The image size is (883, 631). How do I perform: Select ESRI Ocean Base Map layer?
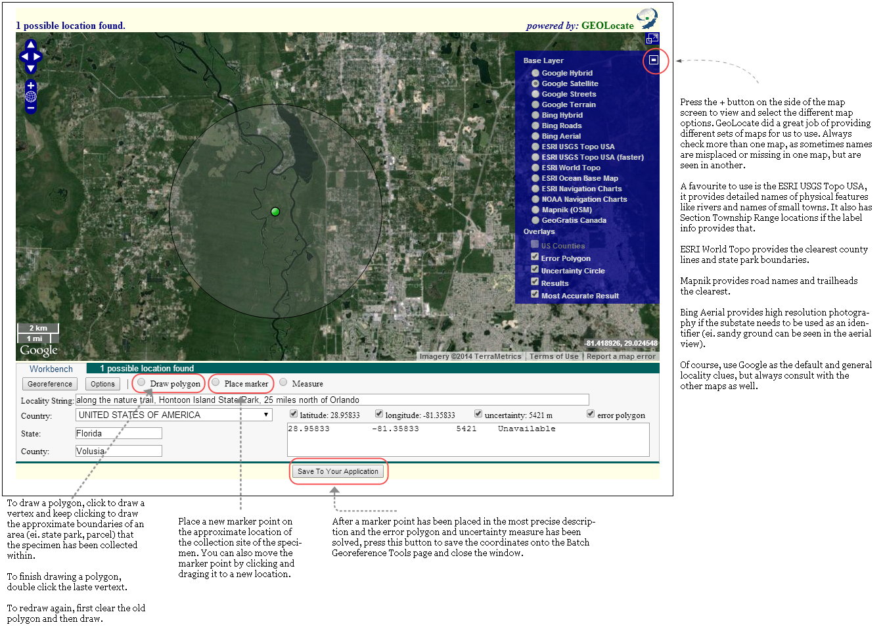click(x=535, y=178)
